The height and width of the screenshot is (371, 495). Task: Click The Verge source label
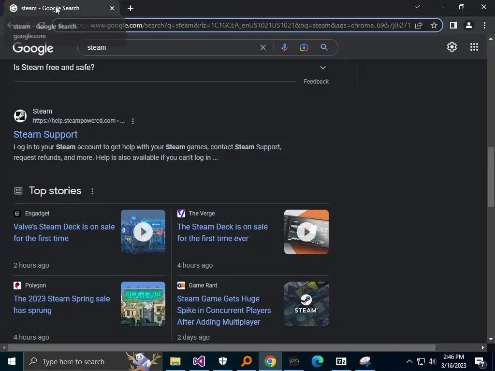[202, 214]
